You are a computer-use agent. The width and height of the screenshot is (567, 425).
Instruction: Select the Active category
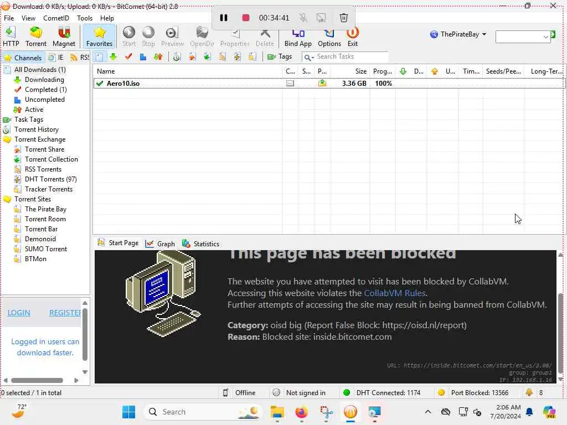coord(34,110)
